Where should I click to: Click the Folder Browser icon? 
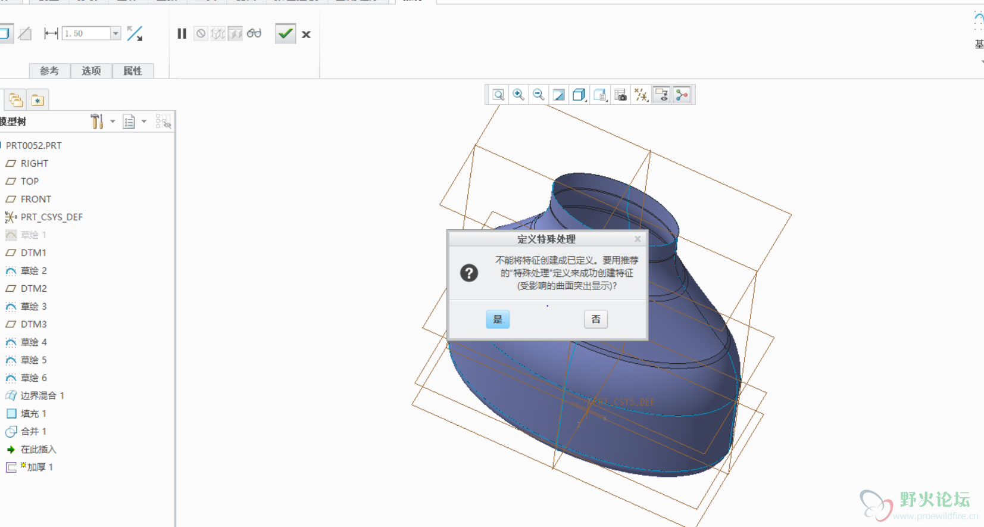[15, 100]
